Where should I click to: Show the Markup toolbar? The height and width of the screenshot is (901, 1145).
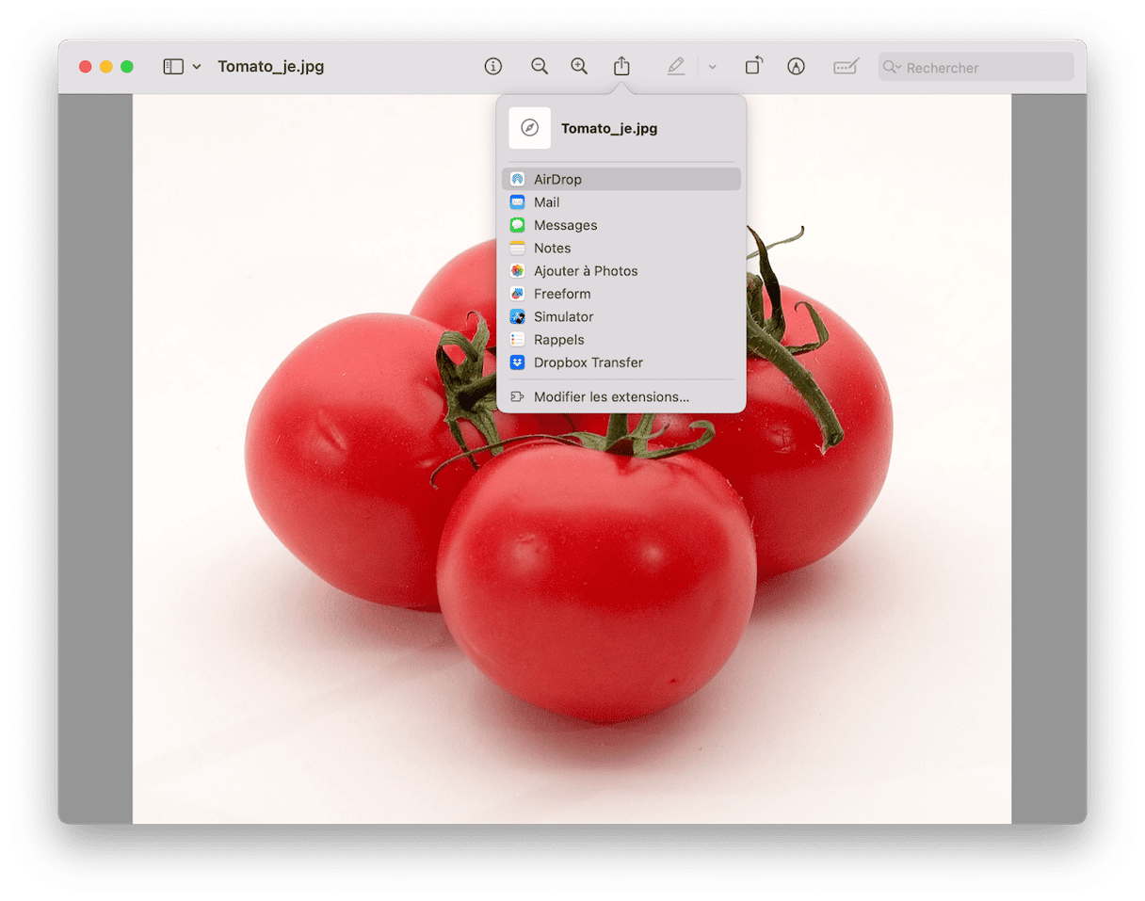coord(797,67)
